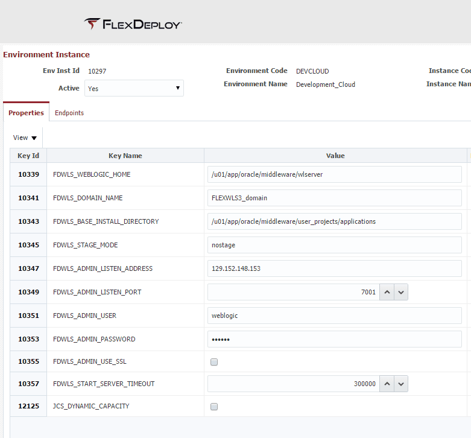Decrement the FDWLS_ADMIN_LISTEN_PORT value
This screenshot has height=438, width=471.
[401, 292]
